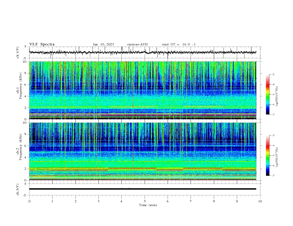Click the "-3" tick on ch.2 colorbar
Viewport: 293px width, 226px height.
pos(273,136)
